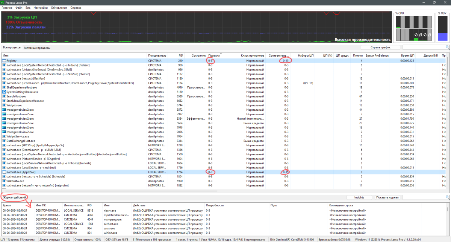
Task: Click the icon of svchost.exe [lmhosts]
Action: (x=4, y=163)
